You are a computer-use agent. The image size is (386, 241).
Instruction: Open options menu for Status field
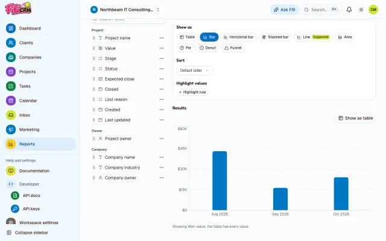[162, 69]
